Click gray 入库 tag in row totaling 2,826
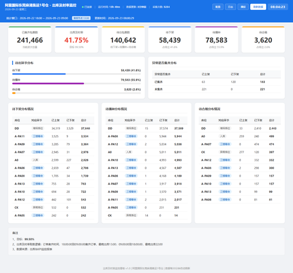Screen dimensions: 293x273 pos(35,160)
